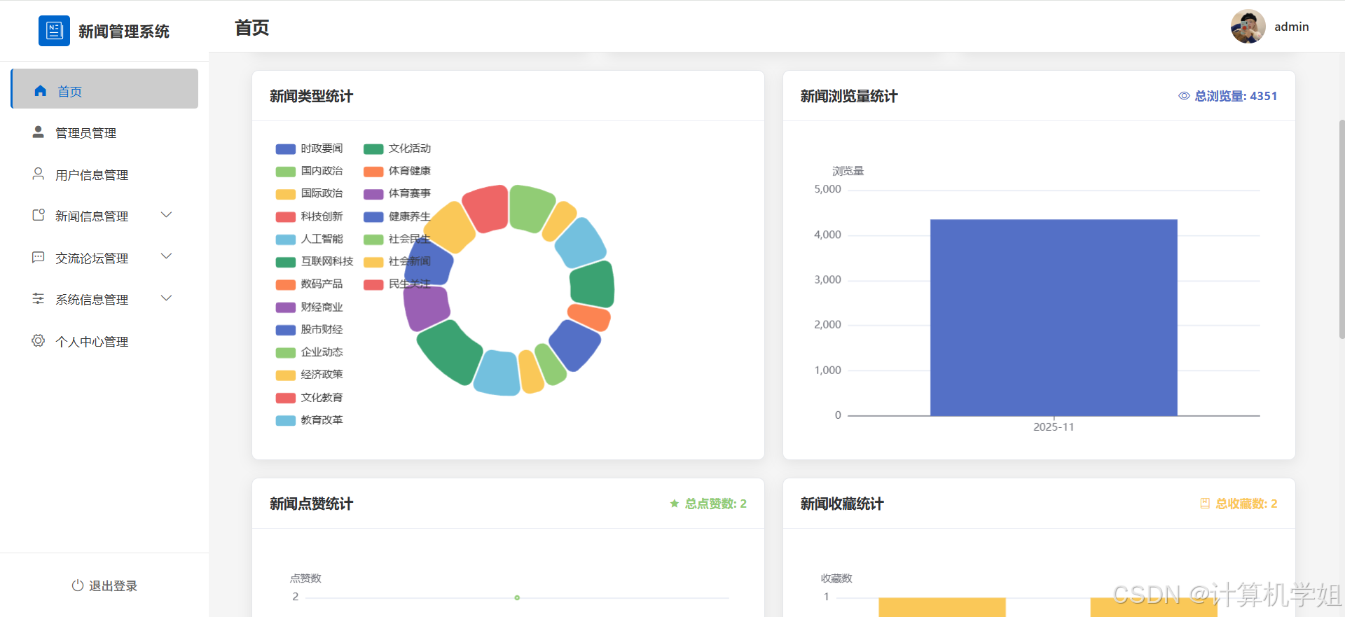Toggle the 科技创新 legend entry
This screenshot has height=617, width=1345.
click(310, 216)
